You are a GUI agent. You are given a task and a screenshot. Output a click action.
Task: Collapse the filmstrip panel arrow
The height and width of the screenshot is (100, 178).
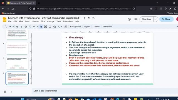(11, 92)
